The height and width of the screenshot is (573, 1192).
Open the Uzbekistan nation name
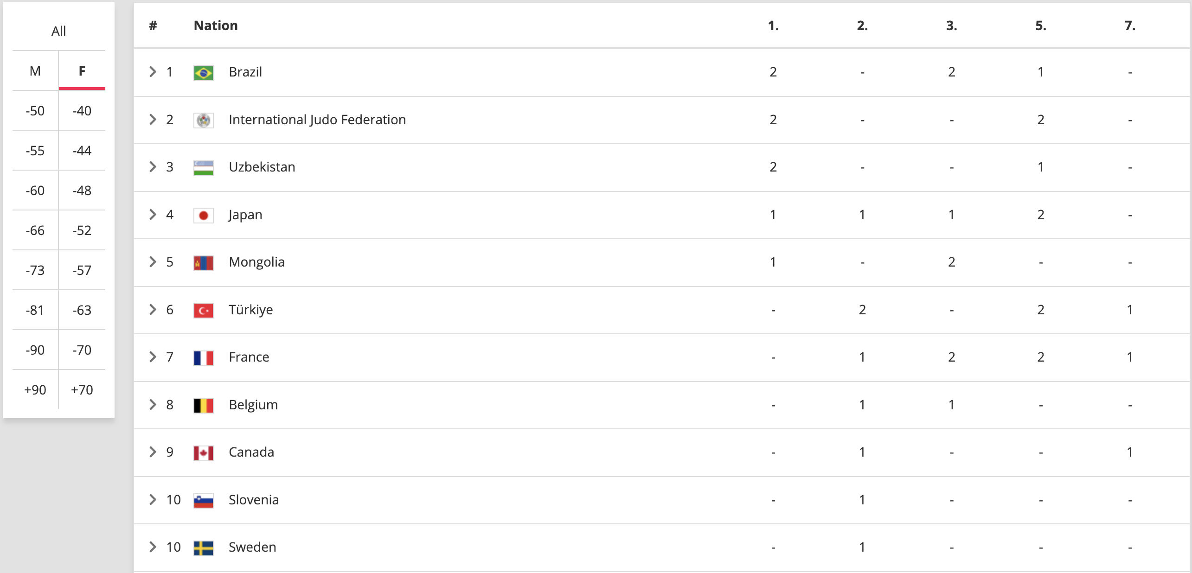click(262, 167)
